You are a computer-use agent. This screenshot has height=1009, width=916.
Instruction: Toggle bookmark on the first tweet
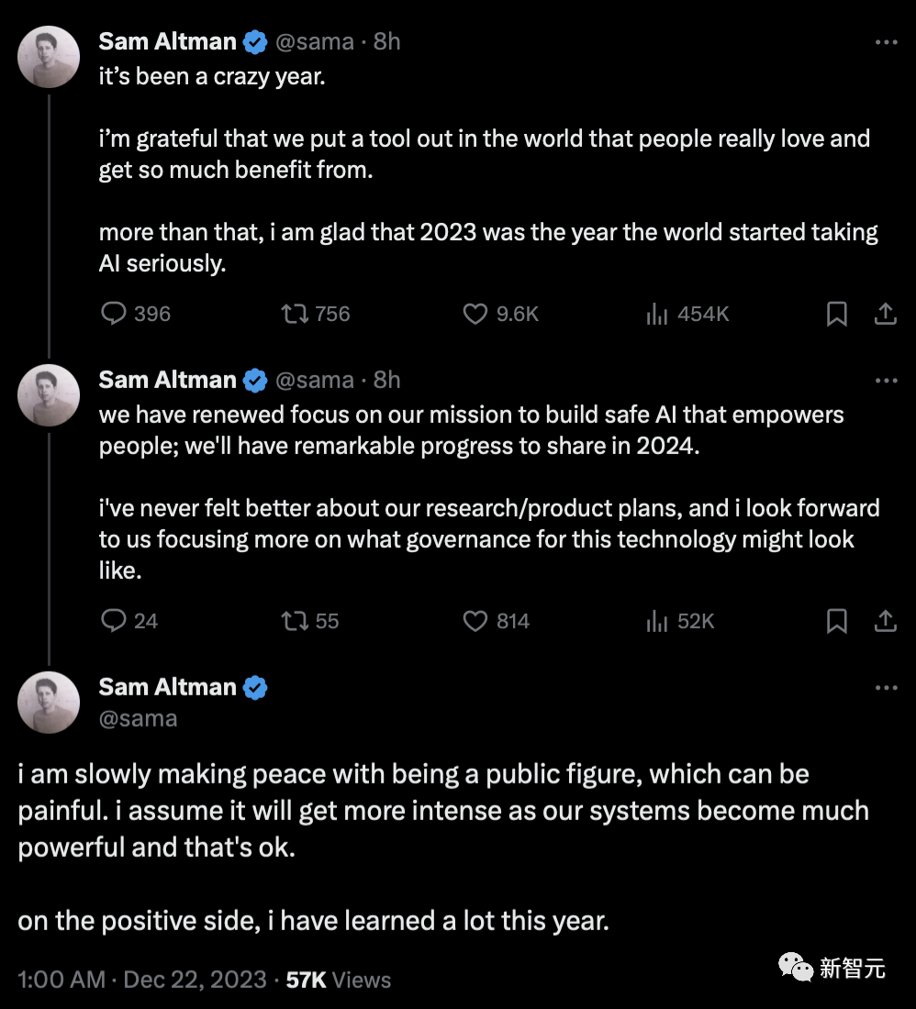click(836, 314)
